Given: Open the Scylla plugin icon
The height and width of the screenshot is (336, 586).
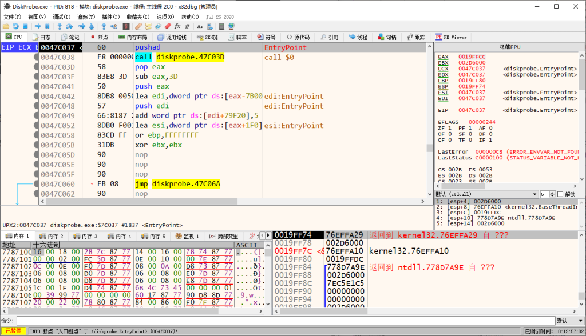Looking at the screenshot, I should point(126,26).
